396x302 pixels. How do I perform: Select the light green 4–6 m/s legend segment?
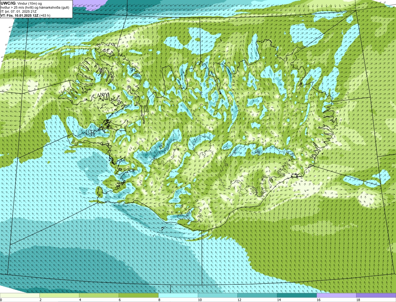click(x=99, y=296)
